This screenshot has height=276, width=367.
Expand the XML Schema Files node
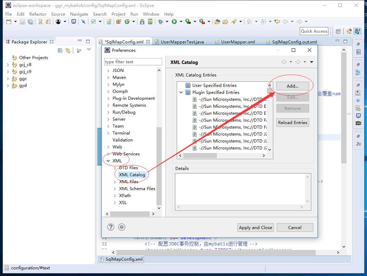115,189
